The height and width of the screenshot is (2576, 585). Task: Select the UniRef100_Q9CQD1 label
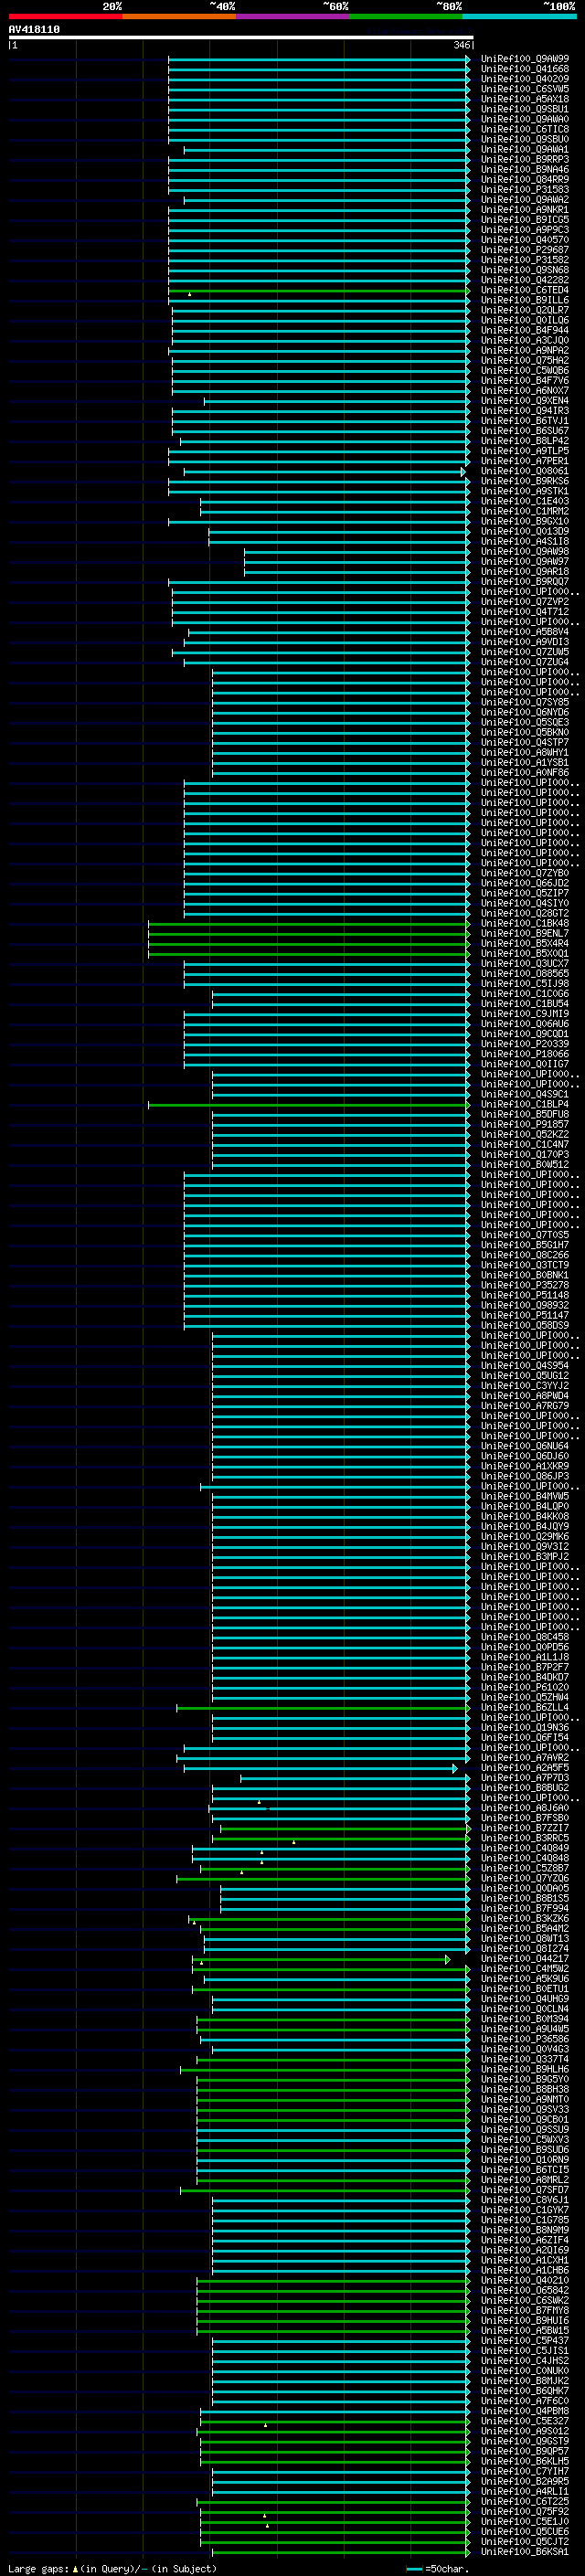click(524, 1034)
